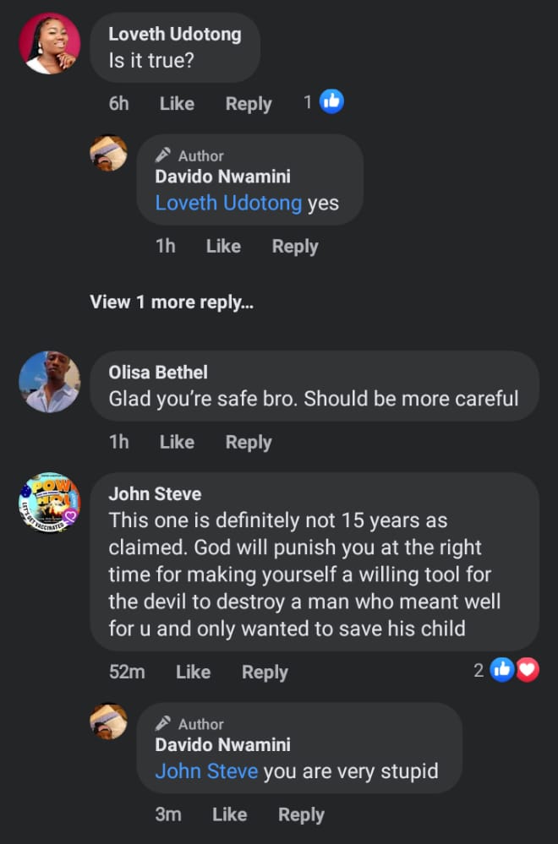Open John Steve's profile picture
Screen dimensions: 558x844
coord(50,504)
